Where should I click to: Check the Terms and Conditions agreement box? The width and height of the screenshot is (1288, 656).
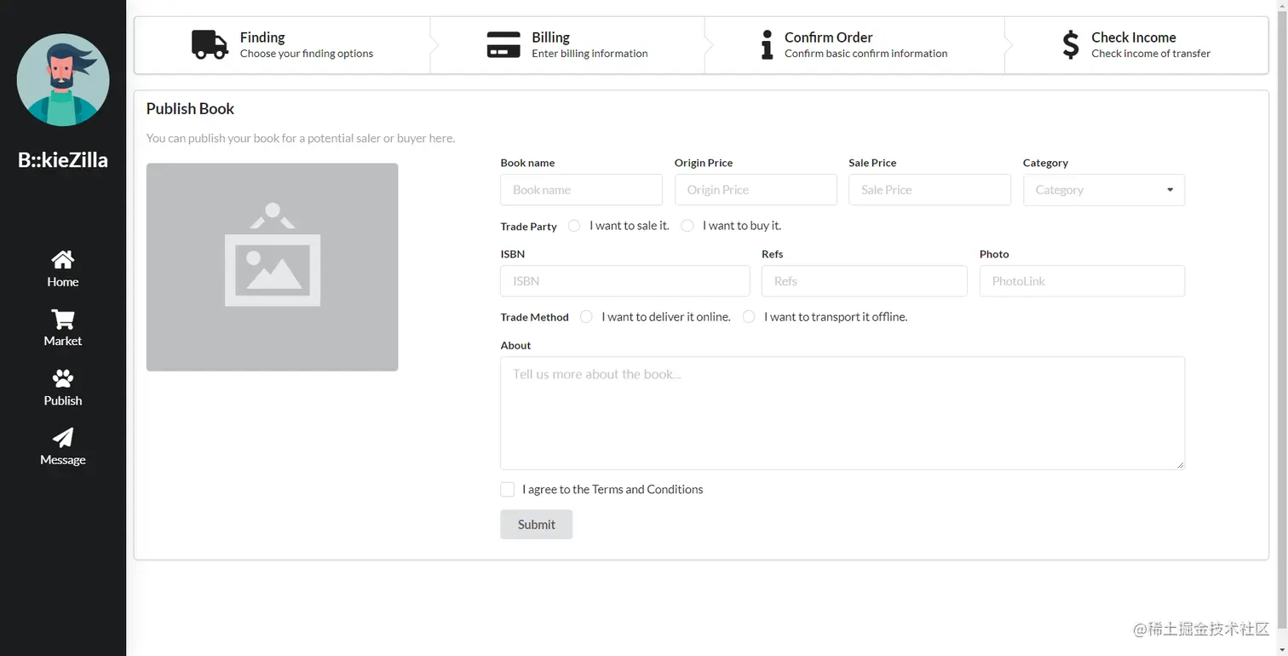(x=508, y=489)
